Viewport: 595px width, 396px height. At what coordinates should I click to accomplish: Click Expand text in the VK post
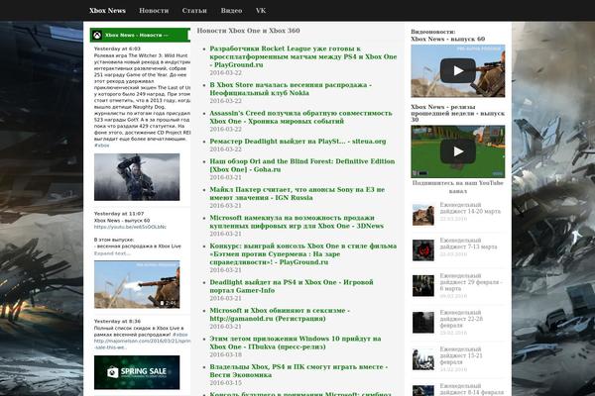(x=112, y=253)
